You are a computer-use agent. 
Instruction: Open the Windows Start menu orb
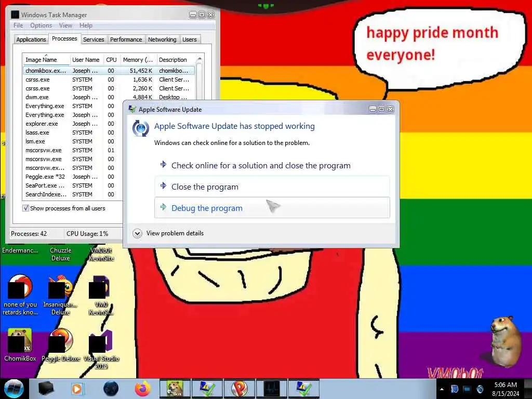14,389
